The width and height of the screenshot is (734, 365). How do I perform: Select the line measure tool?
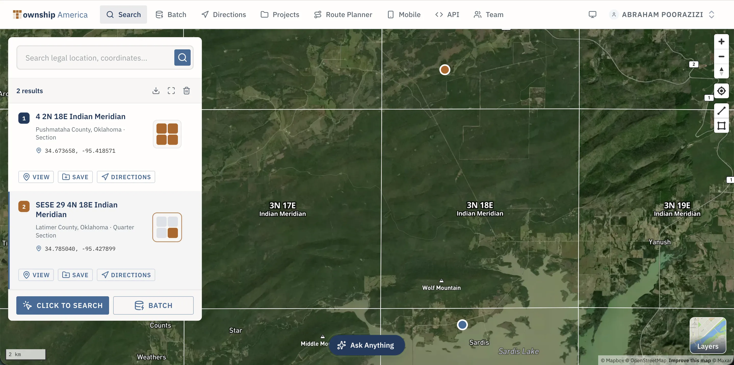[x=721, y=111]
